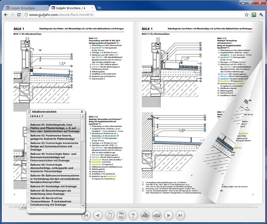Click scroll-down arrow of contents list
Viewport: 267px width, 224px height.
(x=83, y=206)
